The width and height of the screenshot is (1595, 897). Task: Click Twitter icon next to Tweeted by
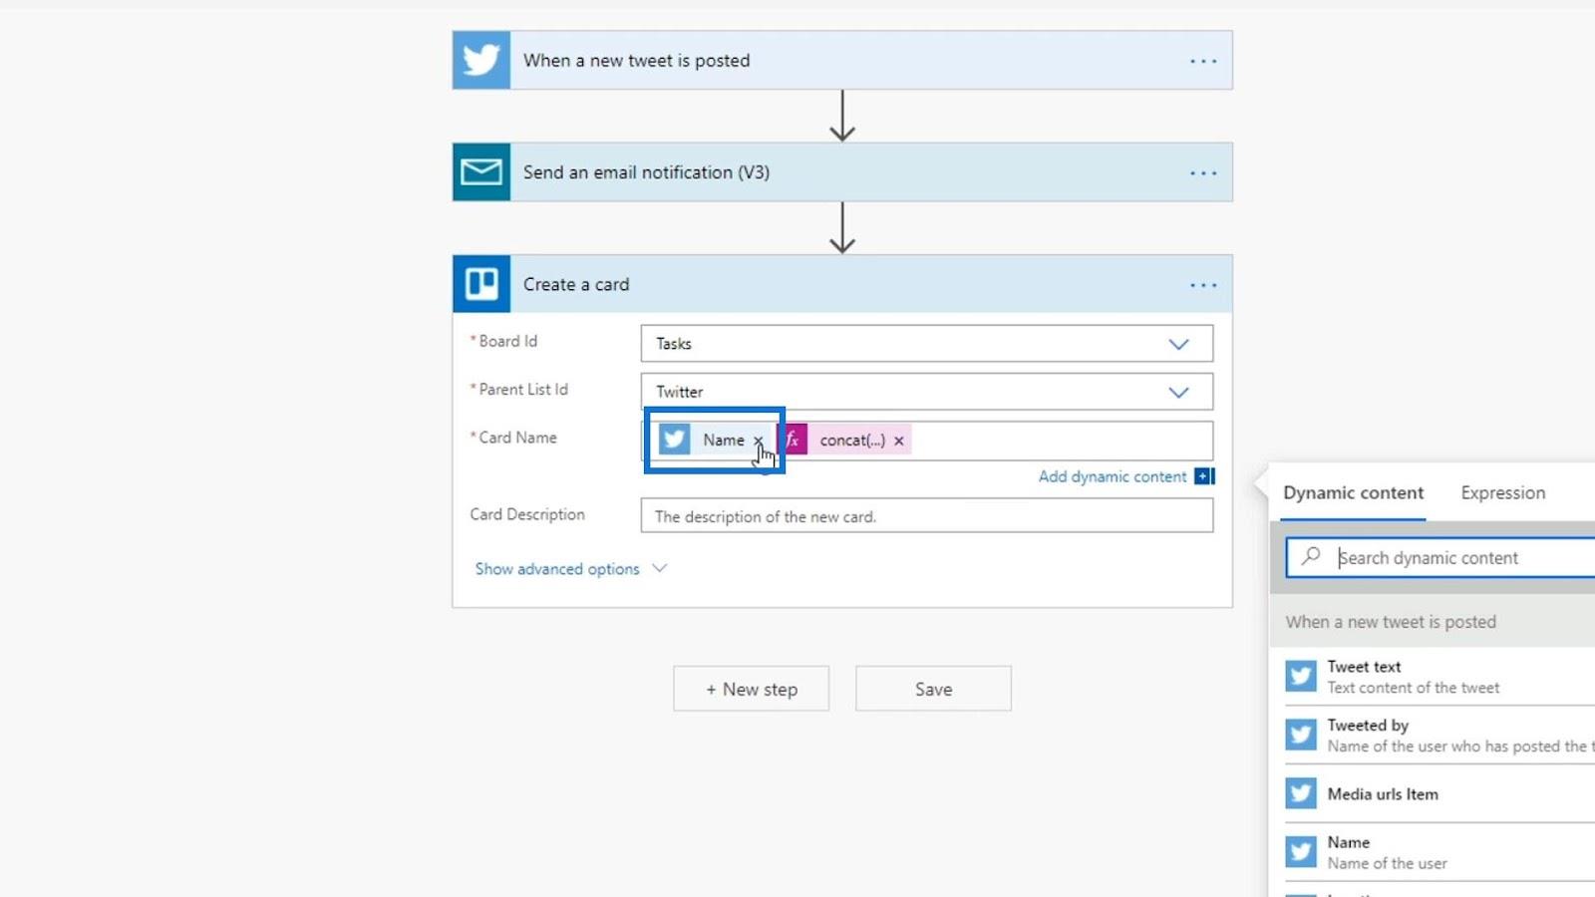tap(1300, 736)
